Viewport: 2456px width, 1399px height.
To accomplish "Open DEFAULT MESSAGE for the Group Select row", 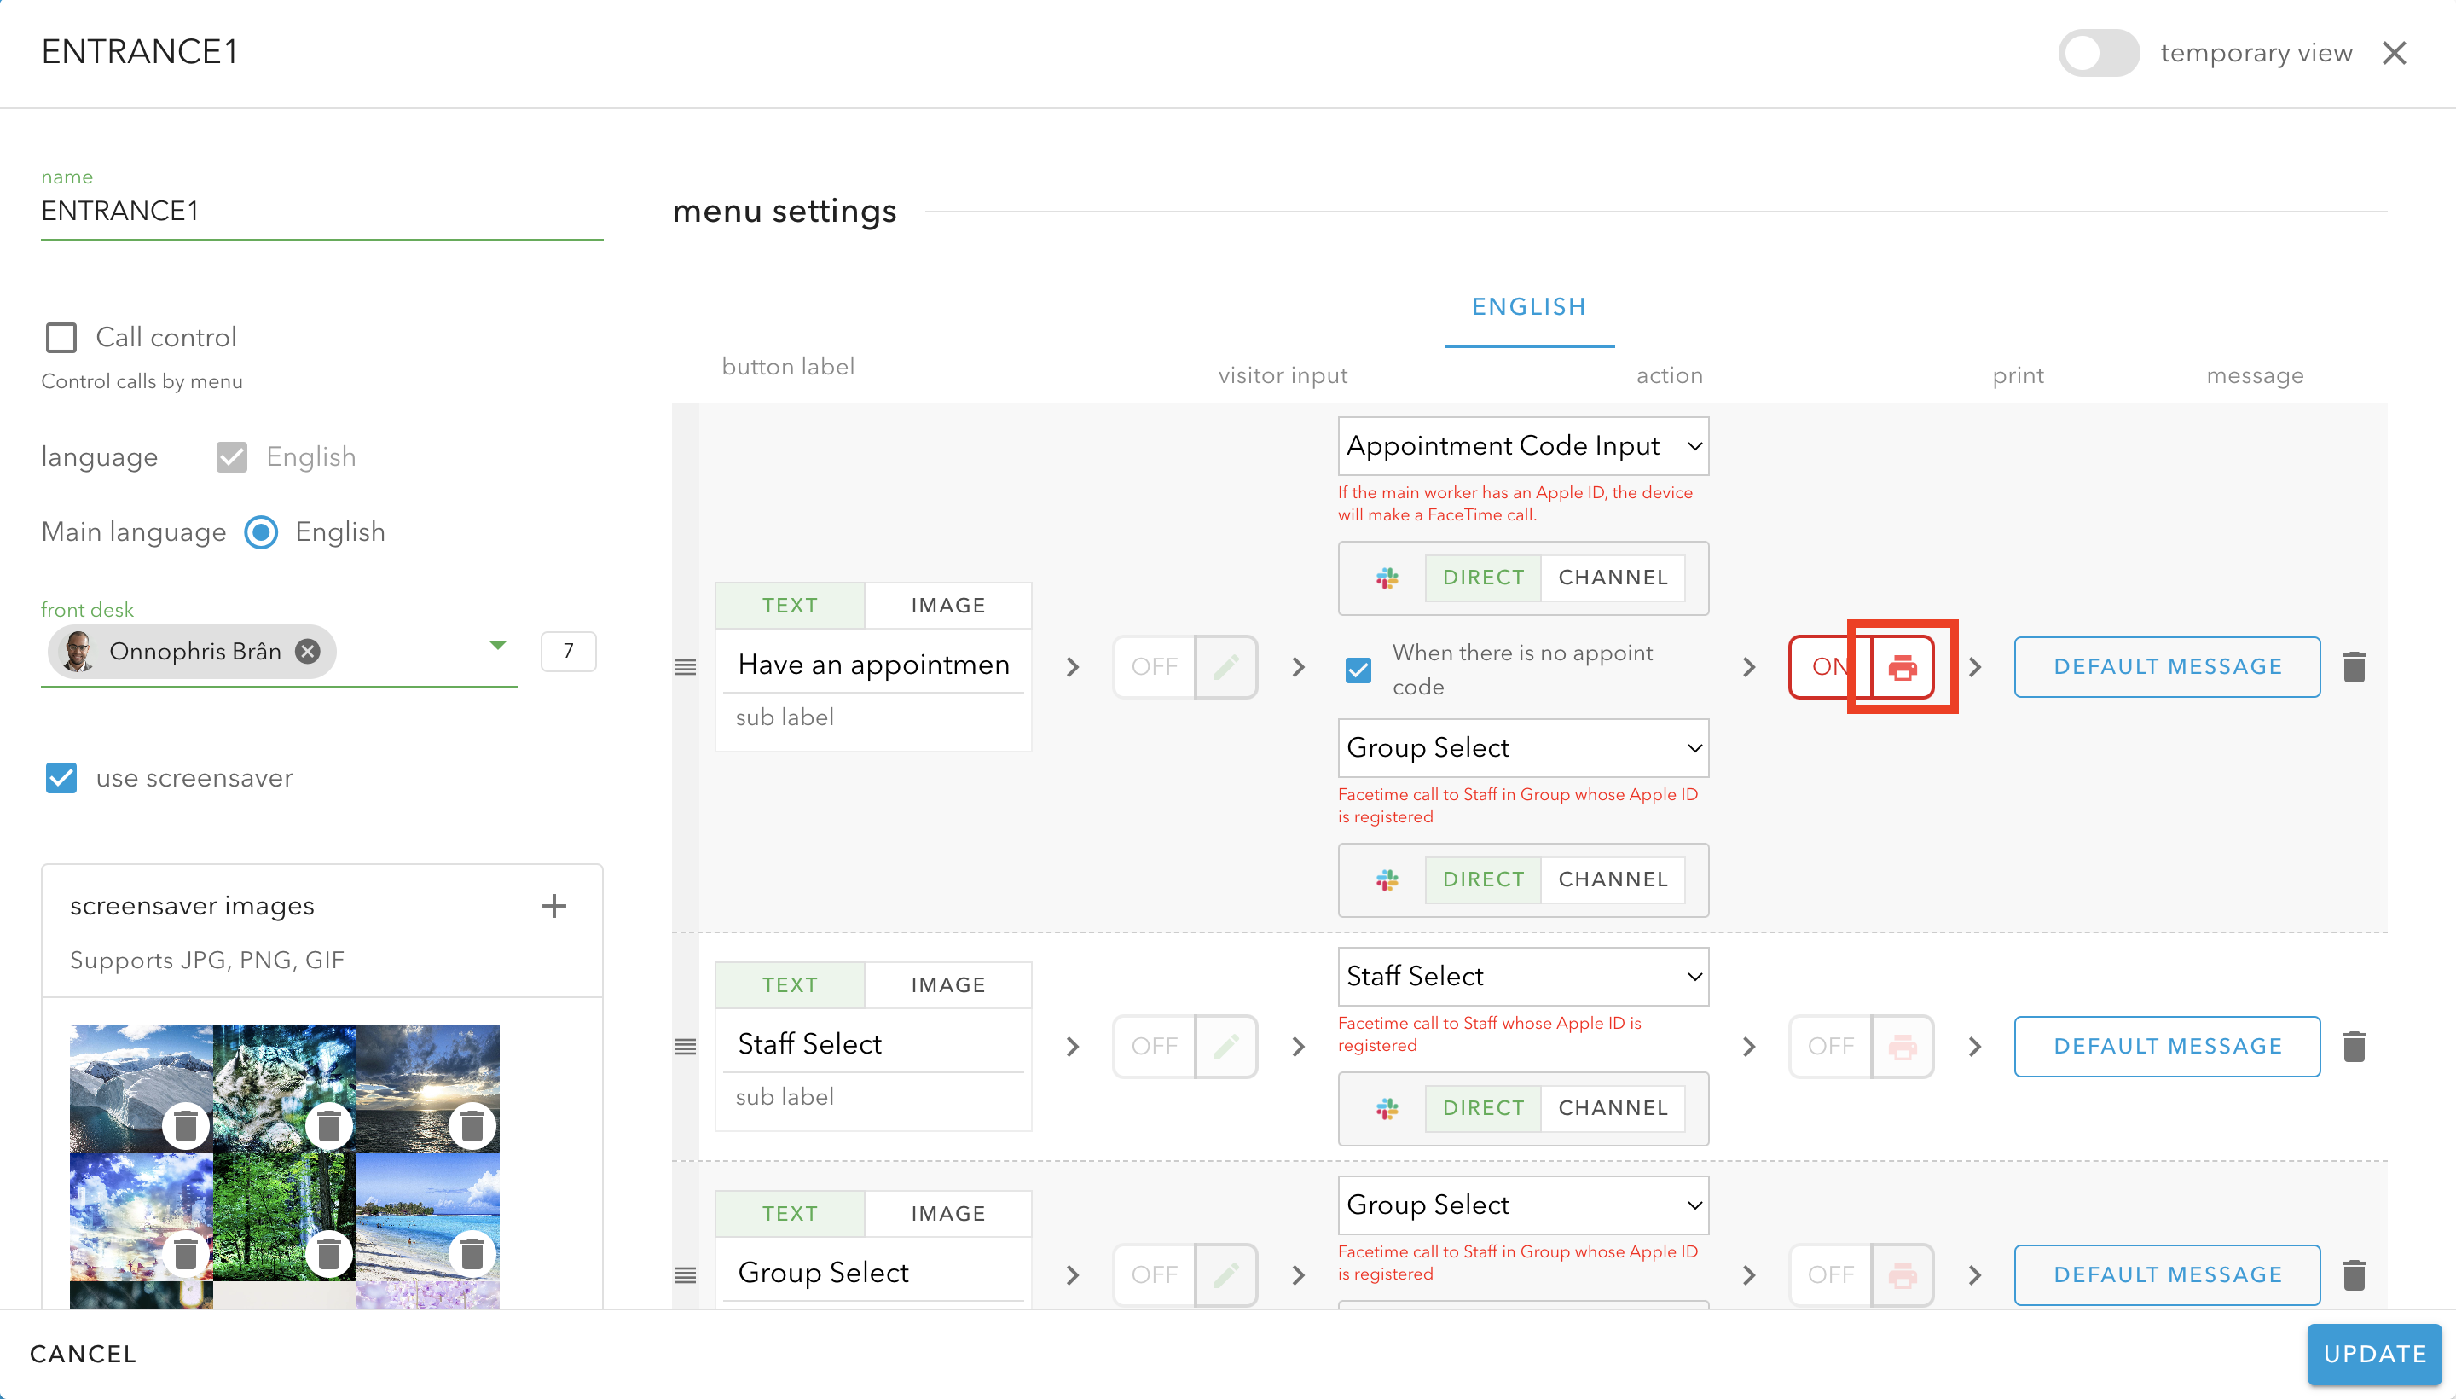I will 2167,1275.
